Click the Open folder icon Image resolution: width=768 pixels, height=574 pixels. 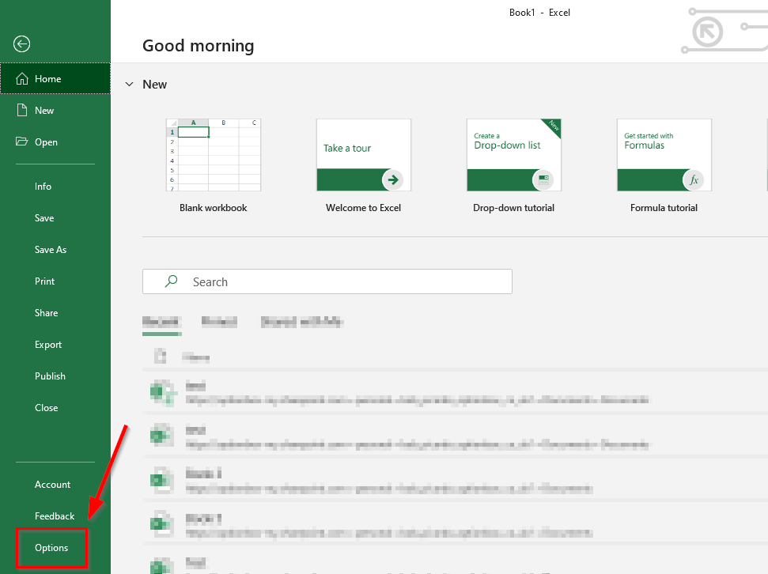point(21,142)
